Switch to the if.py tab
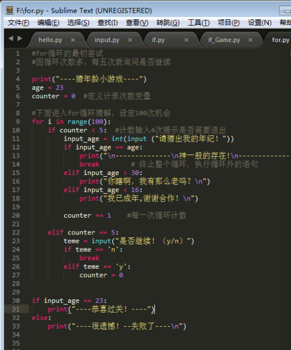 (158, 40)
